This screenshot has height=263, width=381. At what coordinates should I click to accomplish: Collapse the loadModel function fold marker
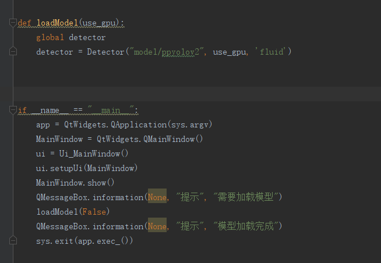pos(13,23)
